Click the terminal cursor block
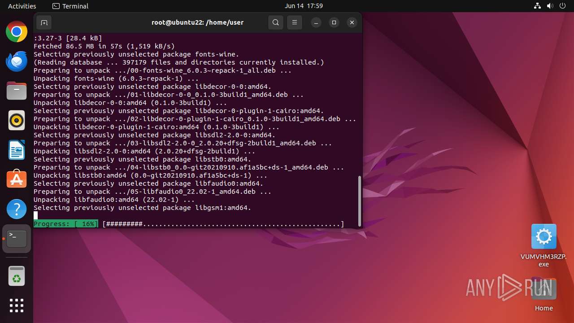 36,216
